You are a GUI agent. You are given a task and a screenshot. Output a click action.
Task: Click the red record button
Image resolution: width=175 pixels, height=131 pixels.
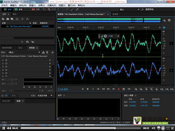[x=119, y=89]
